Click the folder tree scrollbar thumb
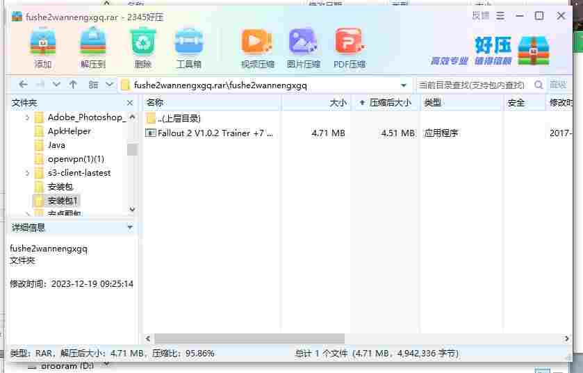The width and height of the screenshot is (583, 373). pyautogui.click(x=132, y=149)
